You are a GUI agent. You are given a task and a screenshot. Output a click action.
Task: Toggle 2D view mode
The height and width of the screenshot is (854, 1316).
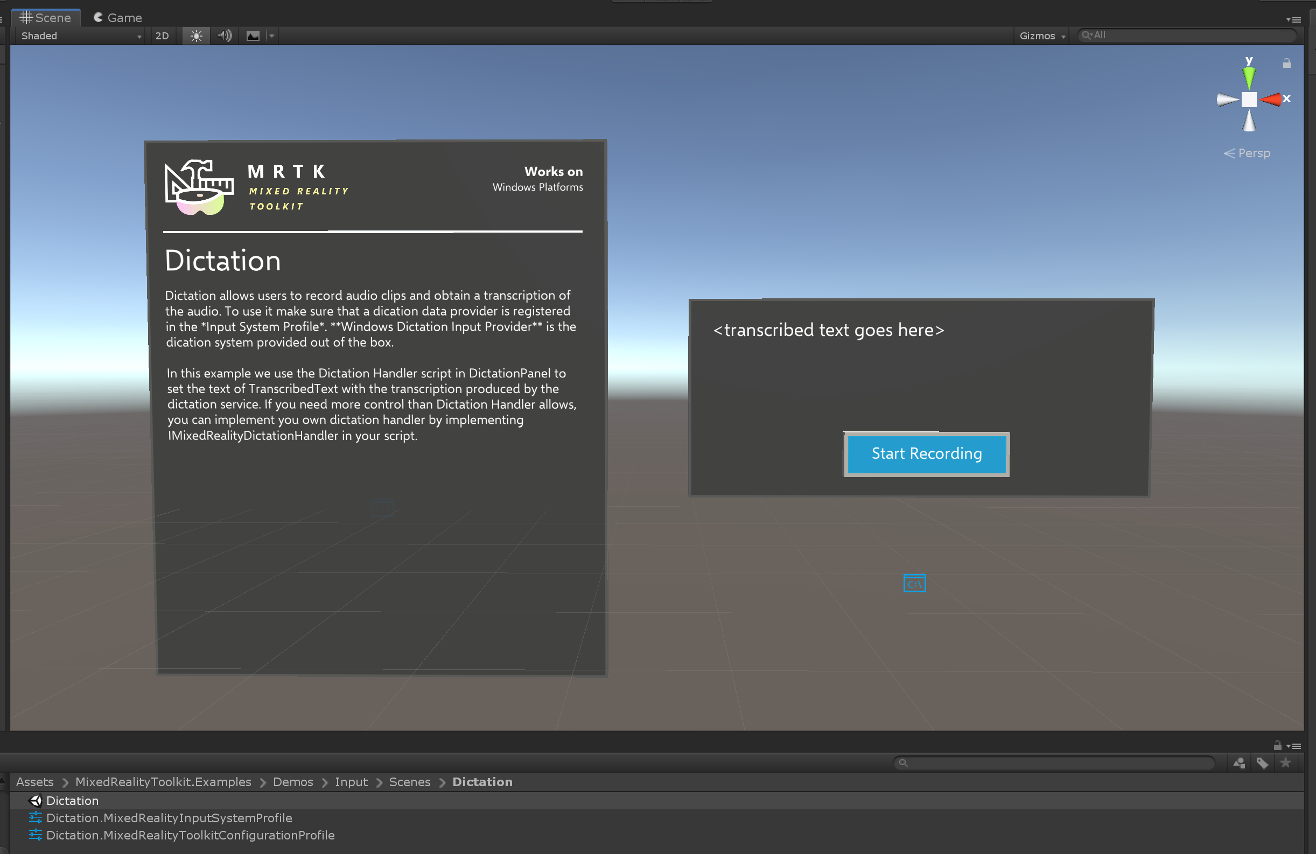coord(160,36)
